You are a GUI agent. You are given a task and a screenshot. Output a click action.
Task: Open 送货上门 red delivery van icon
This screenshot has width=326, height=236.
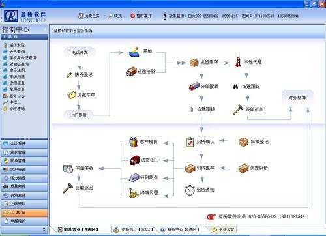(x=135, y=160)
